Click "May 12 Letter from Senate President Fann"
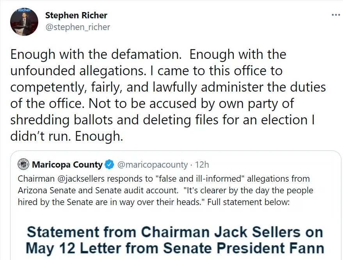 [x=174, y=248]
